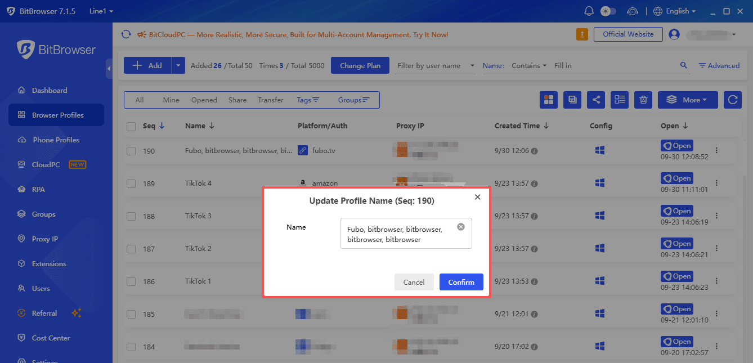This screenshot has width=753, height=363.
Task: Toggle the light/dark theme switch
Action: [x=608, y=11]
